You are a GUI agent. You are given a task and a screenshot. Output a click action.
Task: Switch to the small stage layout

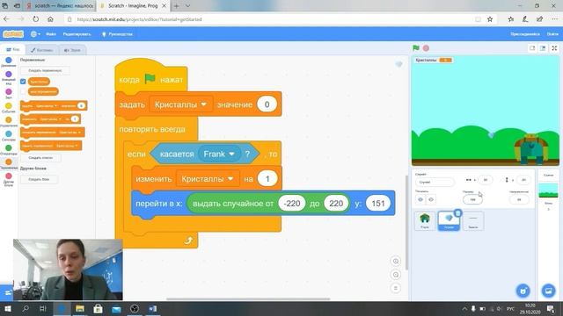pos(532,48)
